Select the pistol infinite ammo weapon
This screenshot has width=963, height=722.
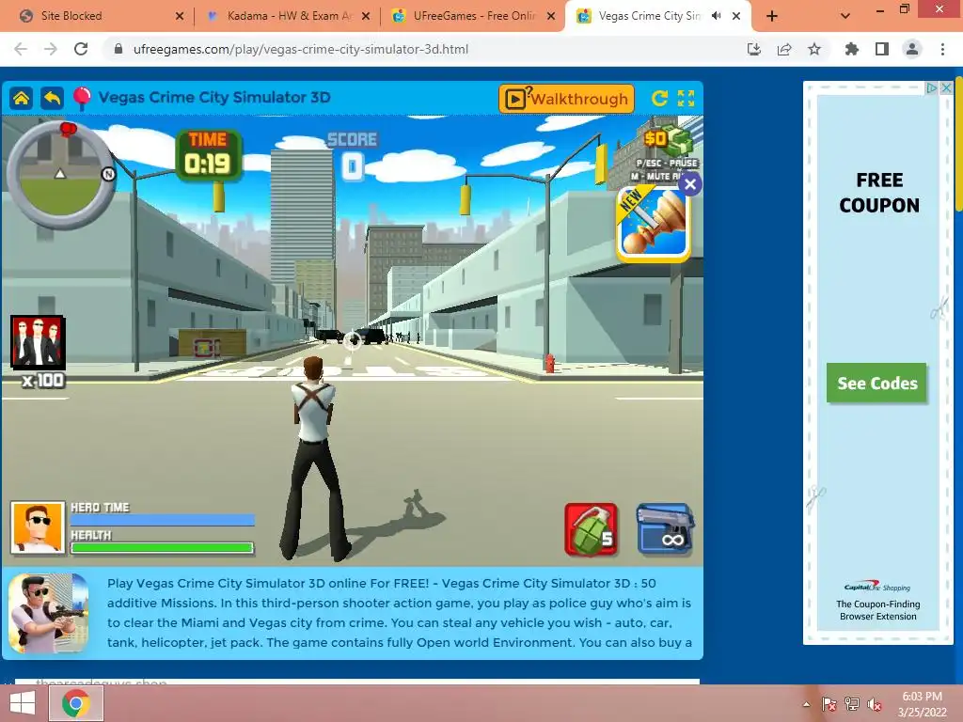[665, 529]
